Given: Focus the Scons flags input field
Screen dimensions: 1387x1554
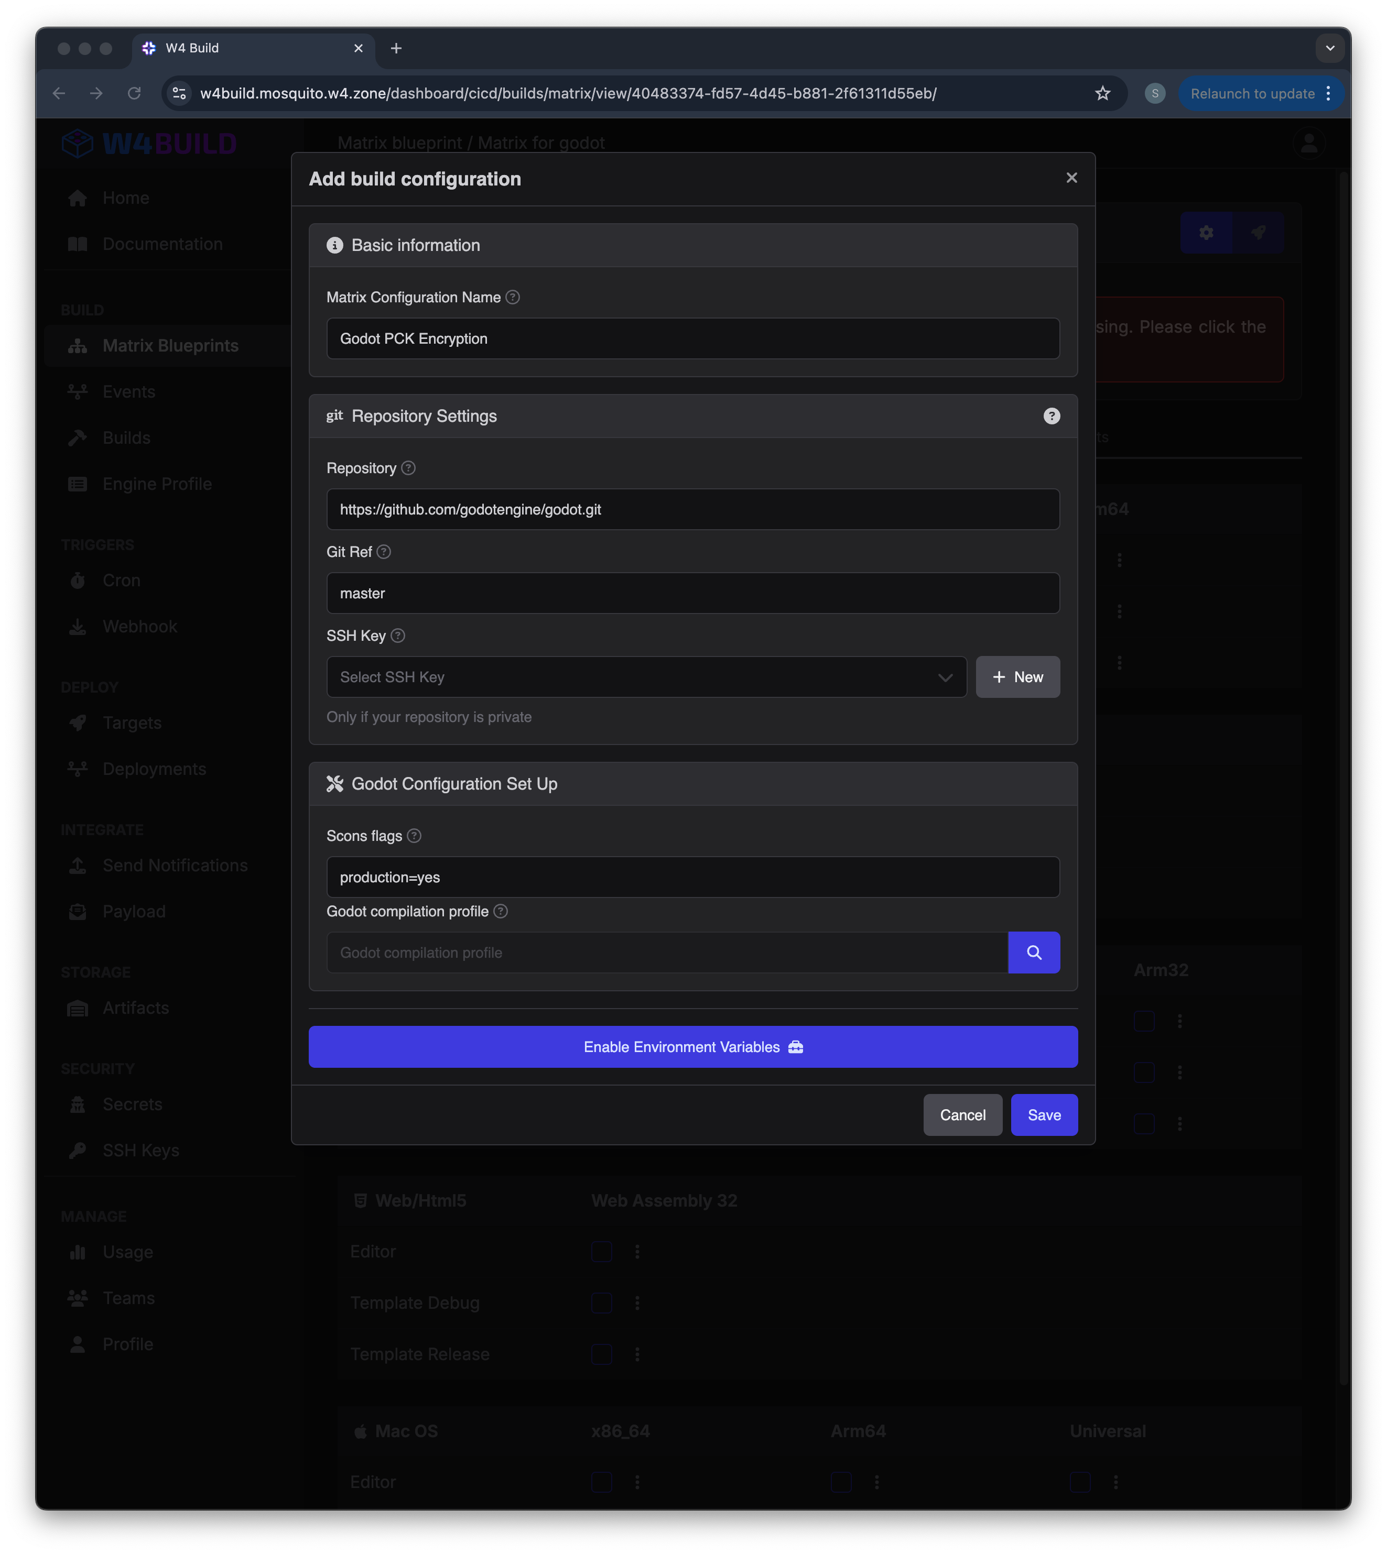Looking at the screenshot, I should [693, 877].
